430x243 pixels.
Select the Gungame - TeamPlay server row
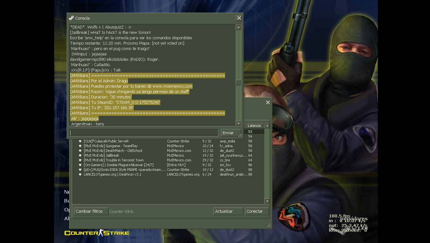[168, 146]
